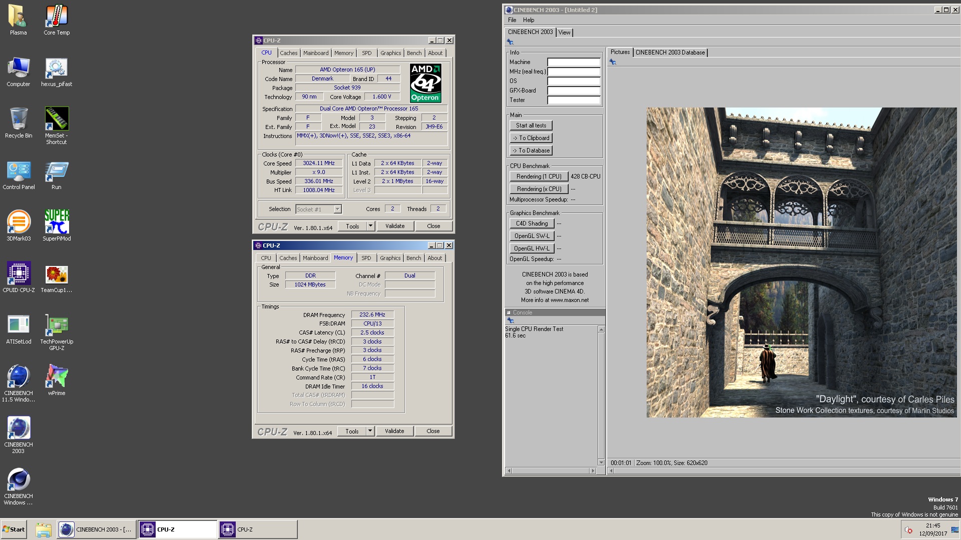The width and height of the screenshot is (961, 540).
Task: Open the Help menu in CINEBENCH
Action: click(x=529, y=20)
